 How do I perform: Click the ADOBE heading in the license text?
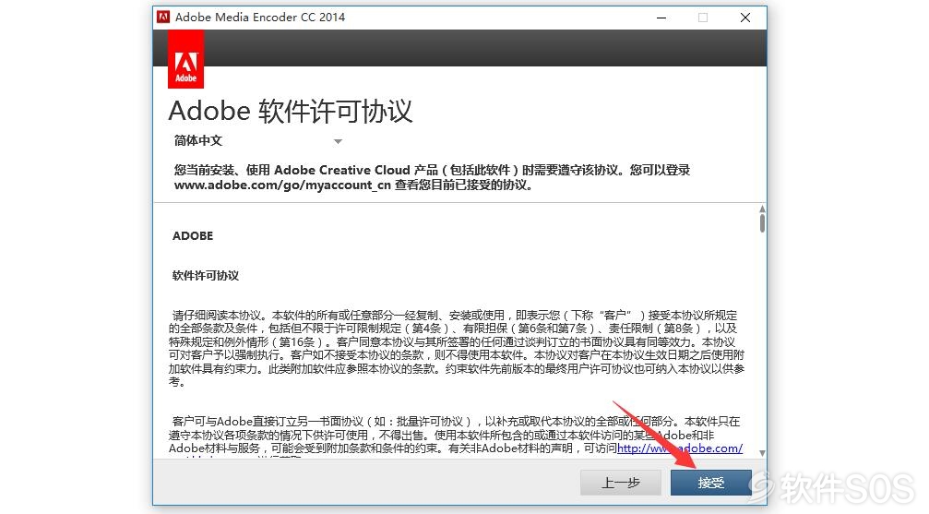[193, 236]
